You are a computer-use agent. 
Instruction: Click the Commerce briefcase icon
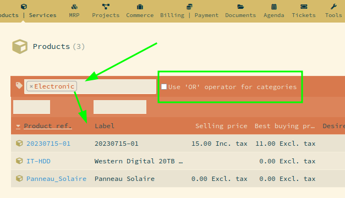140,7
